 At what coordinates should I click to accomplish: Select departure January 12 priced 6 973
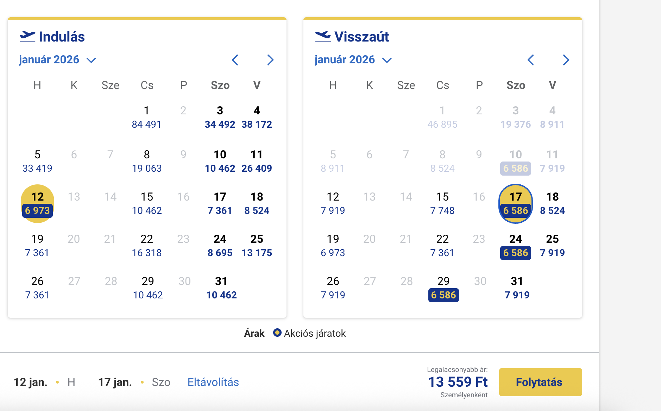click(x=37, y=204)
